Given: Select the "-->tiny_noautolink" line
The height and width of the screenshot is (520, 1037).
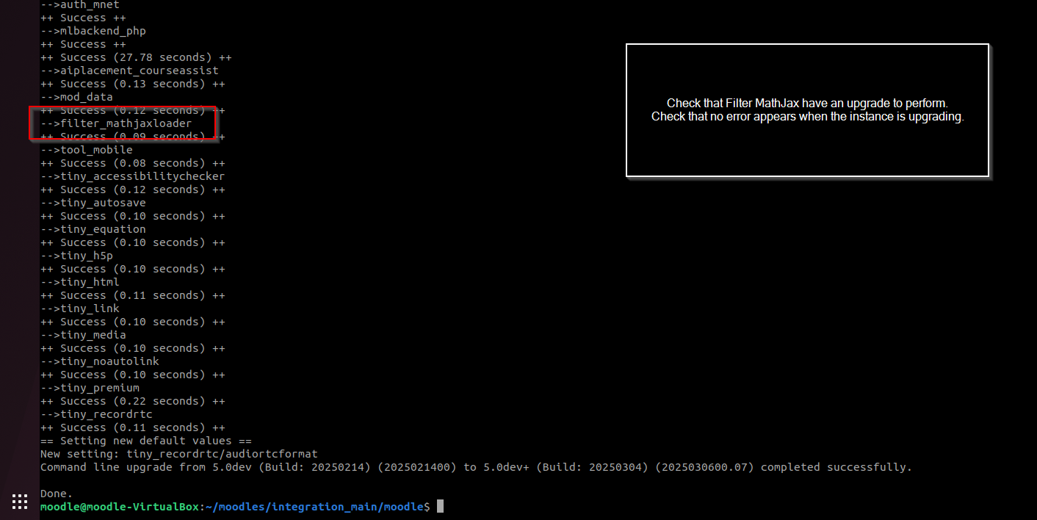Looking at the screenshot, I should click(x=100, y=361).
